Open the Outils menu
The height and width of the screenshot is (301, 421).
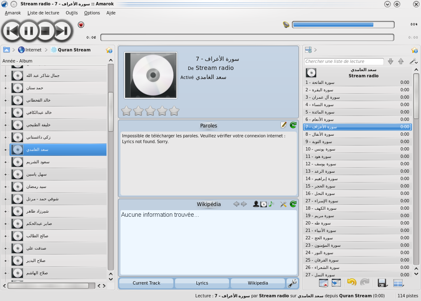tap(72, 13)
